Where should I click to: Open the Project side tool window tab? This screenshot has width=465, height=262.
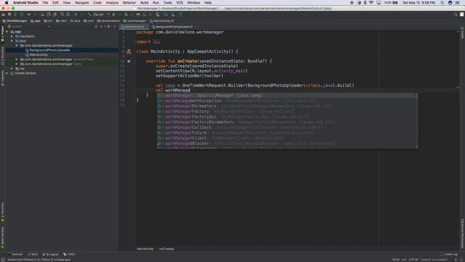click(x=2, y=33)
